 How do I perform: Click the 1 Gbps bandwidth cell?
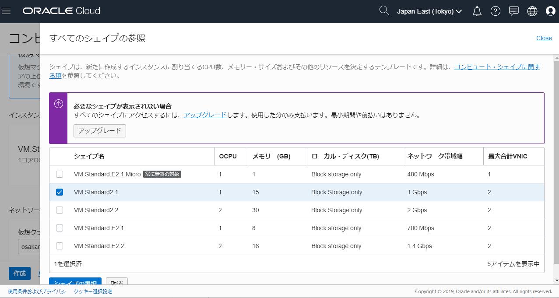(417, 192)
